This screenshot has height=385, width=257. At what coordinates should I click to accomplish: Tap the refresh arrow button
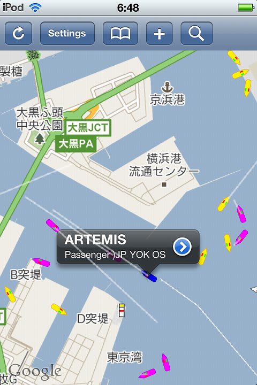click(18, 33)
